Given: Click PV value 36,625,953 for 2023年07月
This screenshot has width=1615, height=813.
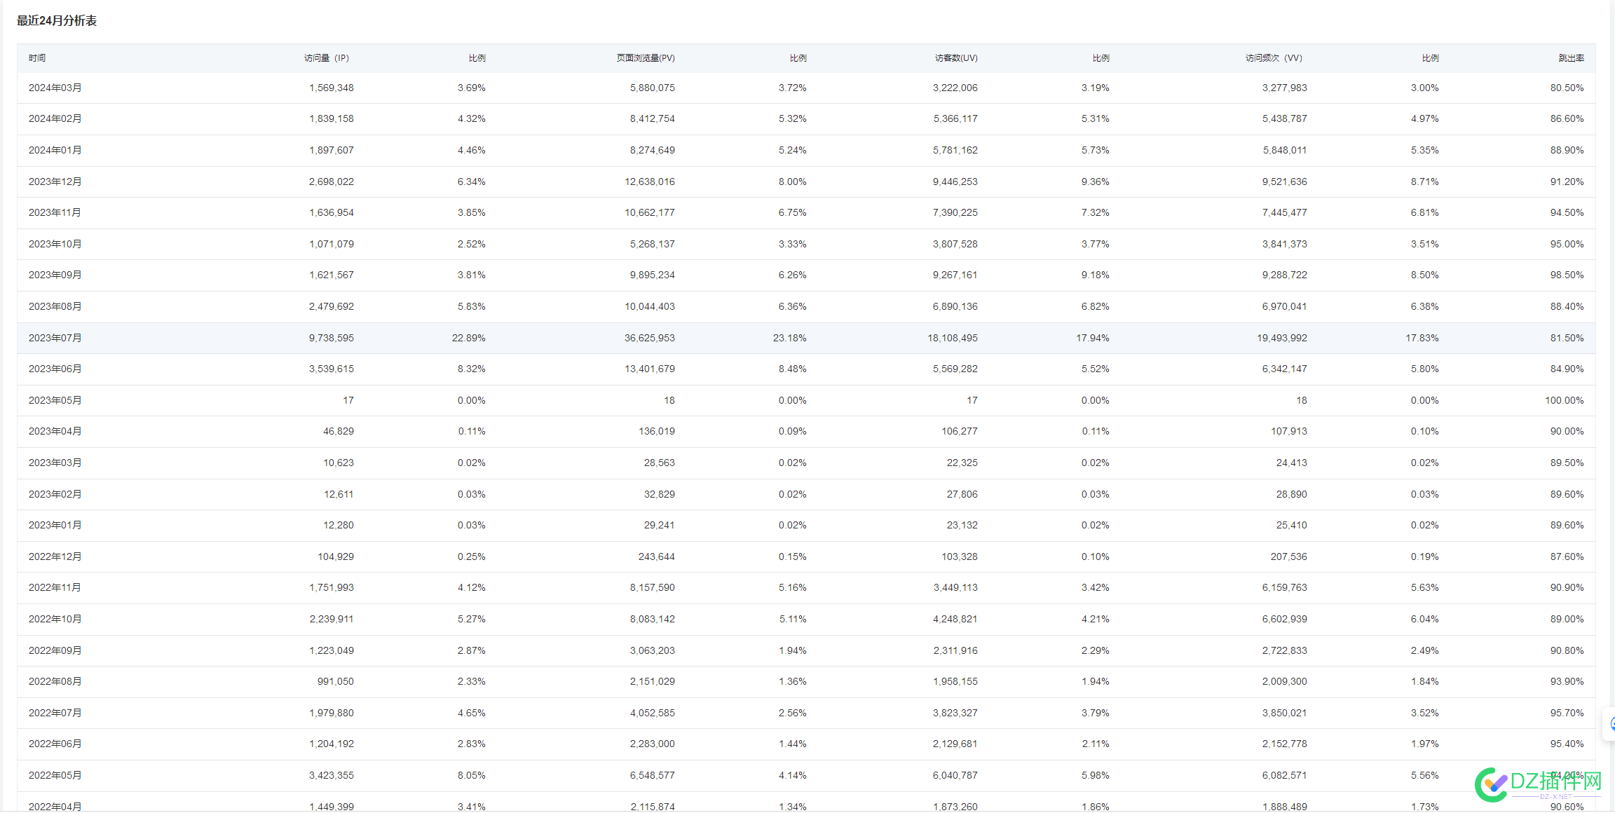Looking at the screenshot, I should [650, 338].
